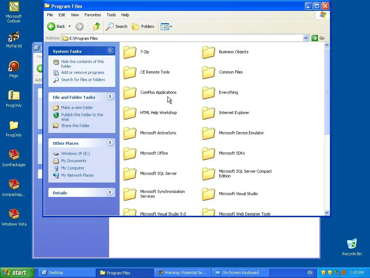The height and width of the screenshot is (278, 370).
Task: Click the EN language indicator
Action: [310, 273]
